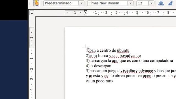Click the underlined word "ubuntu"
The image size is (176, 99).
(x=123, y=50)
